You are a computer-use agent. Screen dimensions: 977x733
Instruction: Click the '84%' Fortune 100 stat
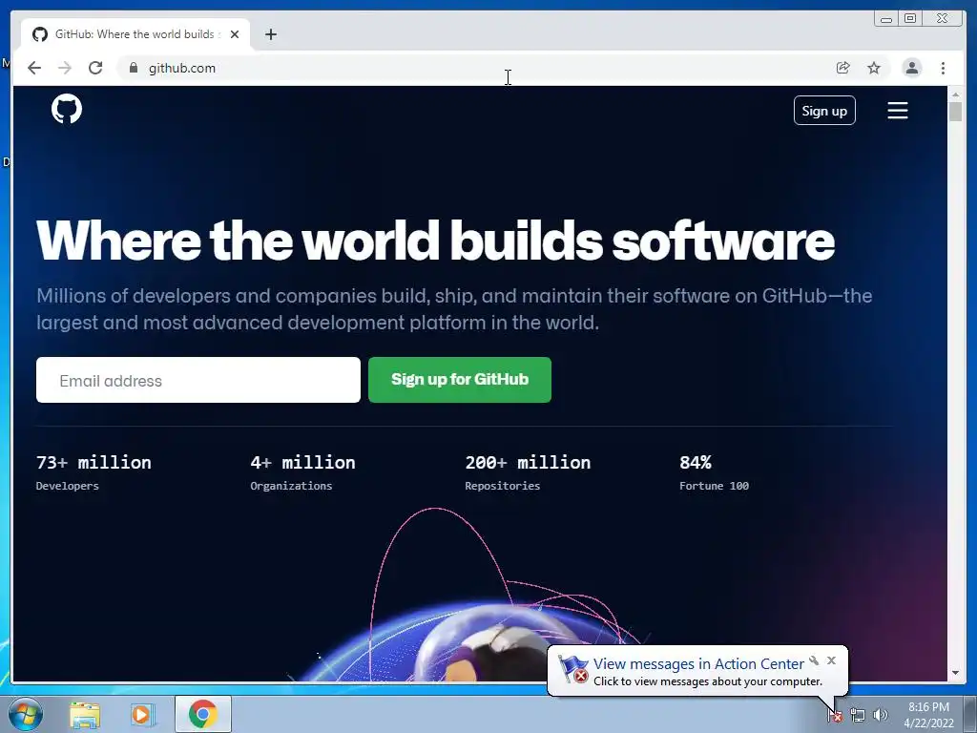696,463
